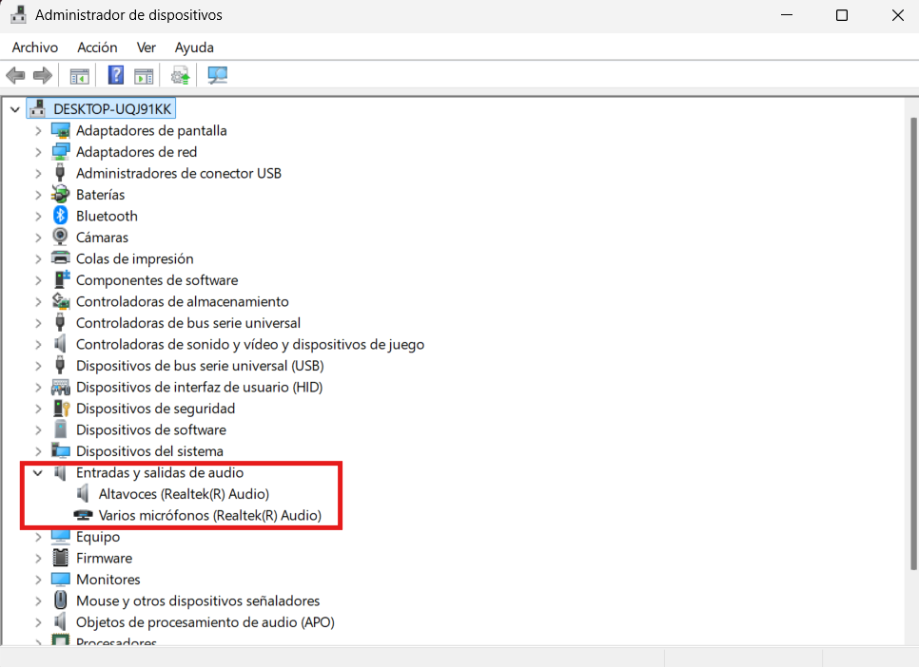Expand Administradores de conector USB
Screen dimensions: 919x667
point(38,173)
